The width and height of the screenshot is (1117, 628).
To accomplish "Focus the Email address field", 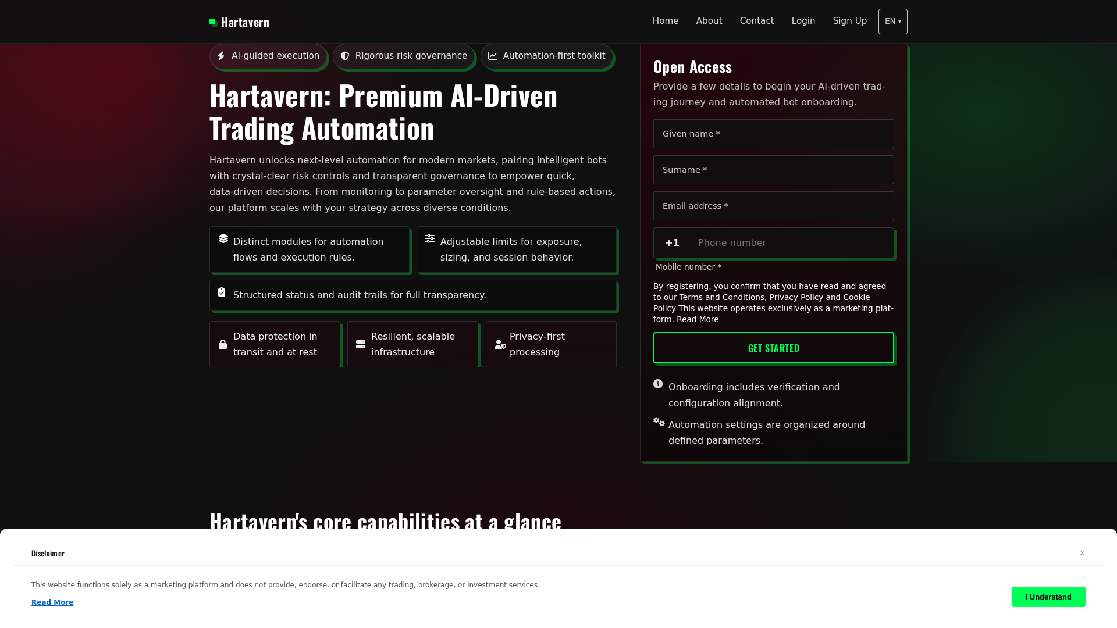I will click(774, 206).
